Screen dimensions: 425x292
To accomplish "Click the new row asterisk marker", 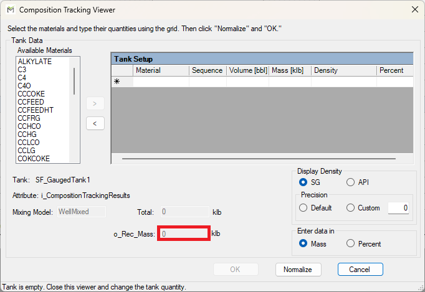I will (117, 82).
